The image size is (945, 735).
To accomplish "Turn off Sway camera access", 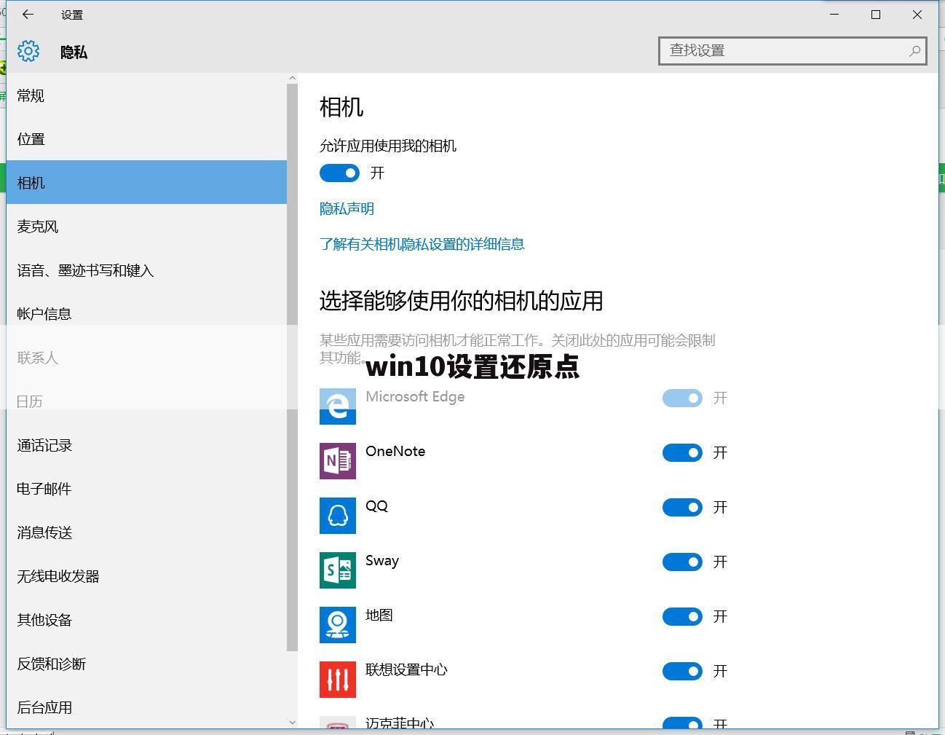I will (x=682, y=562).
